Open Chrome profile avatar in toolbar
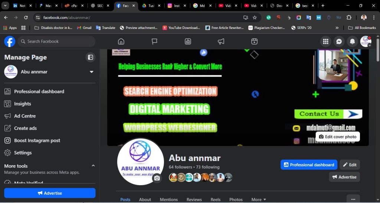Image resolution: width=380 pixels, height=203 pixels. click(x=364, y=17)
